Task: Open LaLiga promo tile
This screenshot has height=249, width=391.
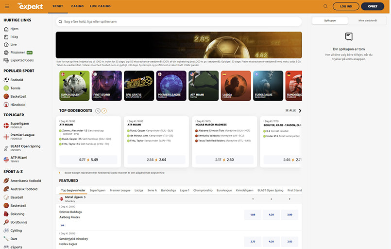Action: click(236, 86)
